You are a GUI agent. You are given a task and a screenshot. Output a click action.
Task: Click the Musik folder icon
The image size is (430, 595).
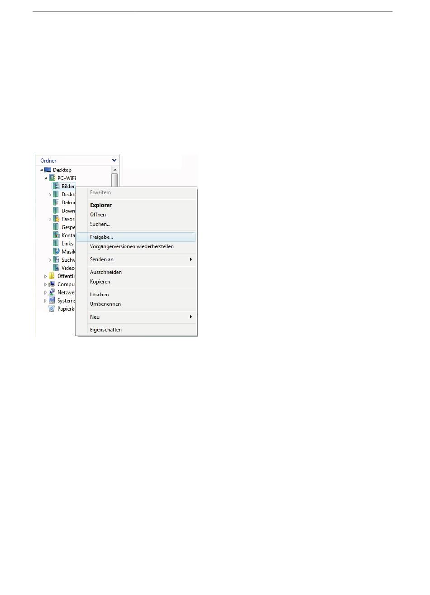(56, 251)
